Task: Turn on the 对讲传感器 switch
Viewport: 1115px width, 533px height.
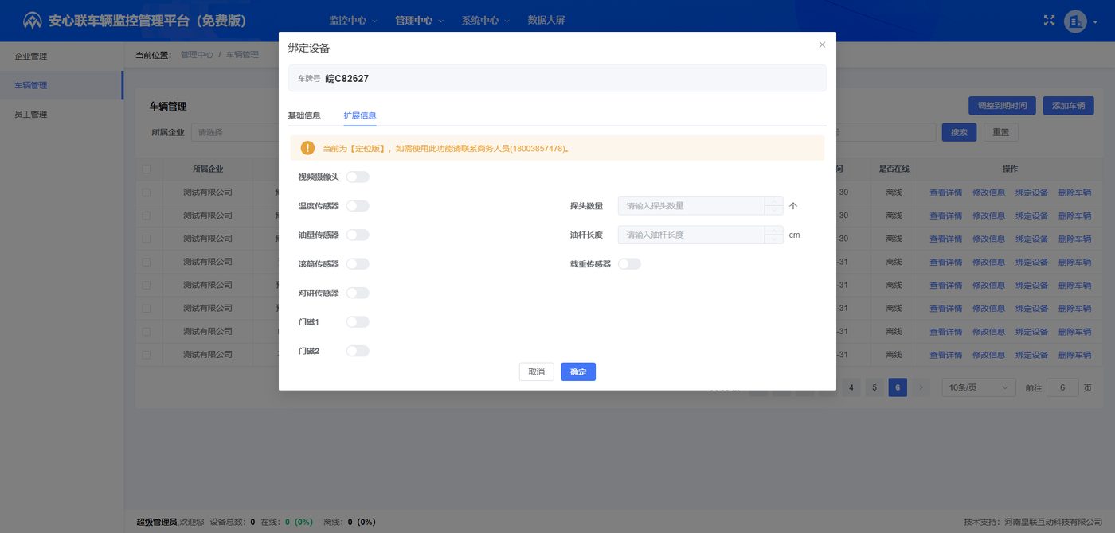Action: [x=358, y=293]
